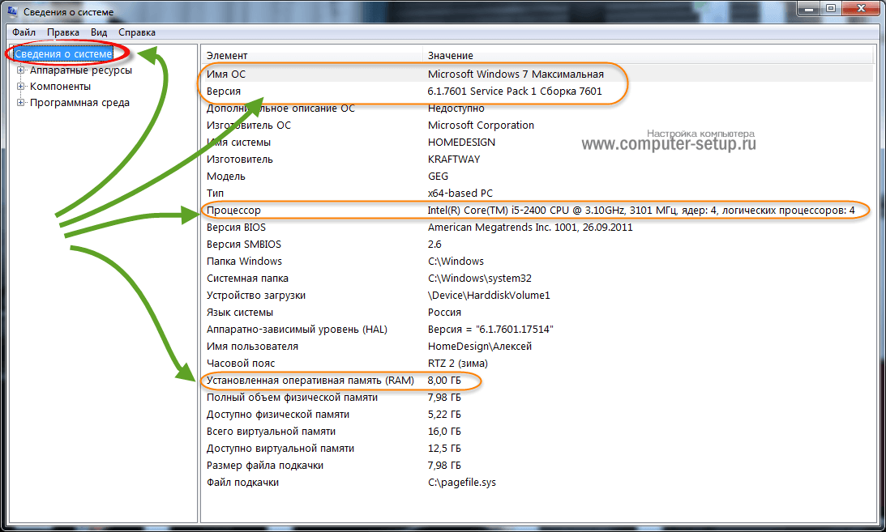Select the Сведения о системе root node
This screenshot has height=532, width=886.
tap(63, 53)
